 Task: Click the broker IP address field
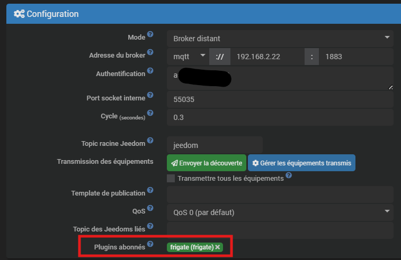(268, 57)
